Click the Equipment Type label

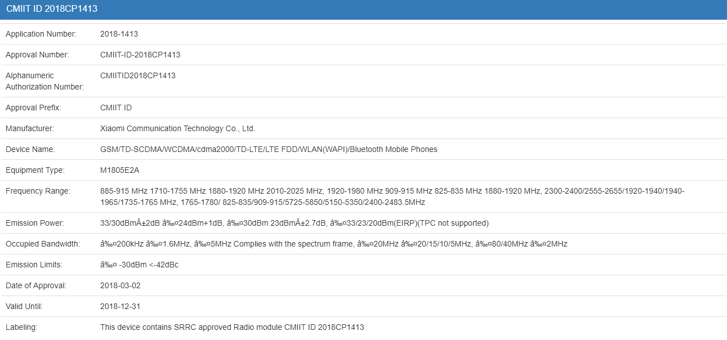tap(35, 170)
